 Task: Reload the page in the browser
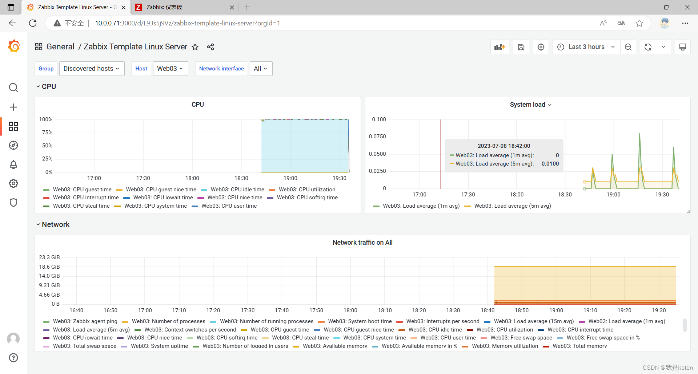point(33,23)
